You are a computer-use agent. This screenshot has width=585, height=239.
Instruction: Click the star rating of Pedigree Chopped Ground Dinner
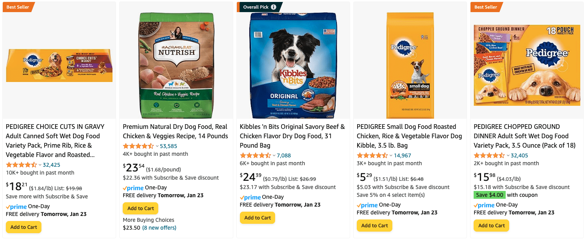point(489,155)
